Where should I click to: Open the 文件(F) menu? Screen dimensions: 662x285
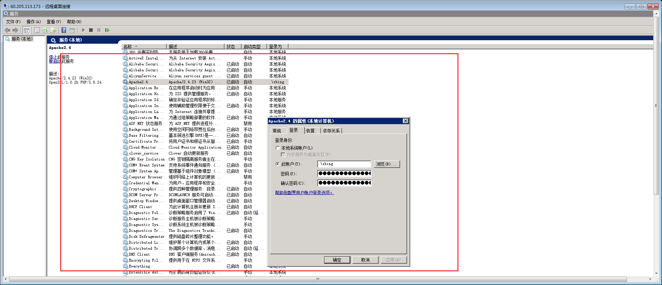pyautogui.click(x=13, y=22)
